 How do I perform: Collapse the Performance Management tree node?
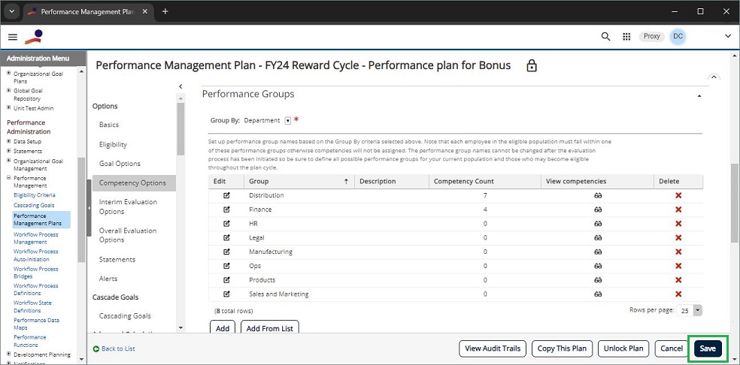(9, 178)
